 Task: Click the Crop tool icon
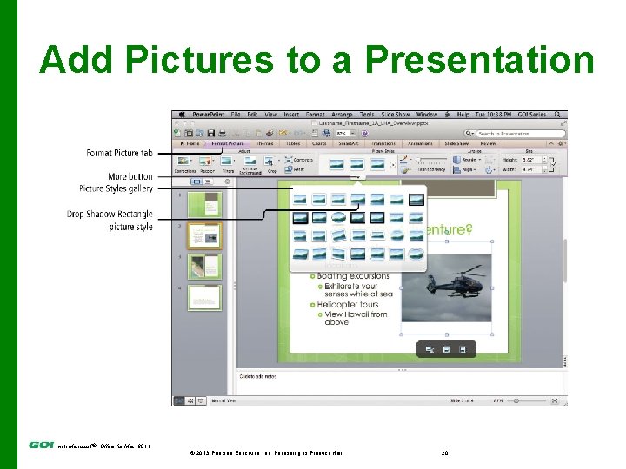tap(269, 162)
